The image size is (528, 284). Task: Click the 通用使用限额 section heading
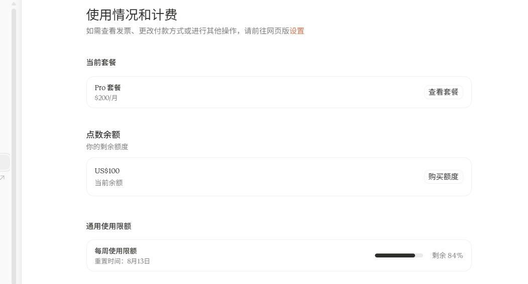108,226
